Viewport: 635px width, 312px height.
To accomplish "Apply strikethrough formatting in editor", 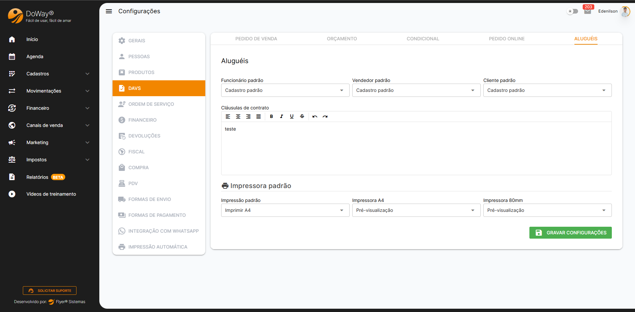I will (x=302, y=116).
